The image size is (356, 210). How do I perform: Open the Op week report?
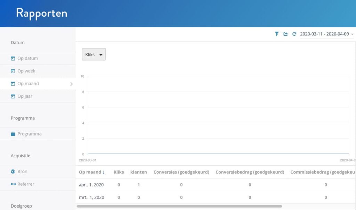[x=26, y=71]
